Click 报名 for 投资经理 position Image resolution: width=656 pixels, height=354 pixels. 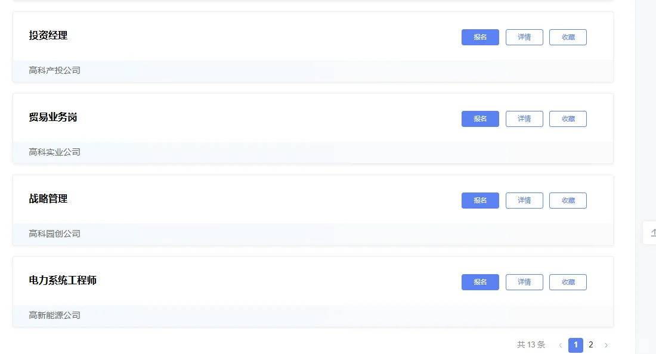point(480,37)
